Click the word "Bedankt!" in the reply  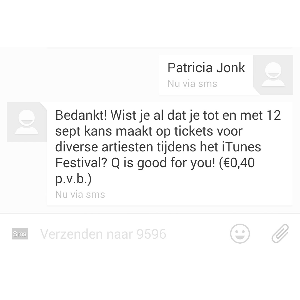tap(81, 115)
